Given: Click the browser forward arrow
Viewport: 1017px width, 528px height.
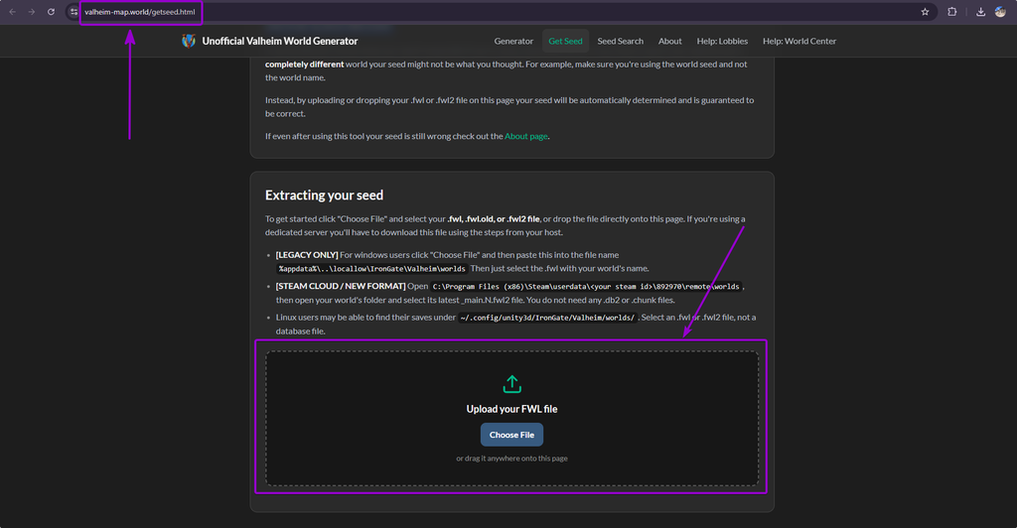Looking at the screenshot, I should pos(31,12).
